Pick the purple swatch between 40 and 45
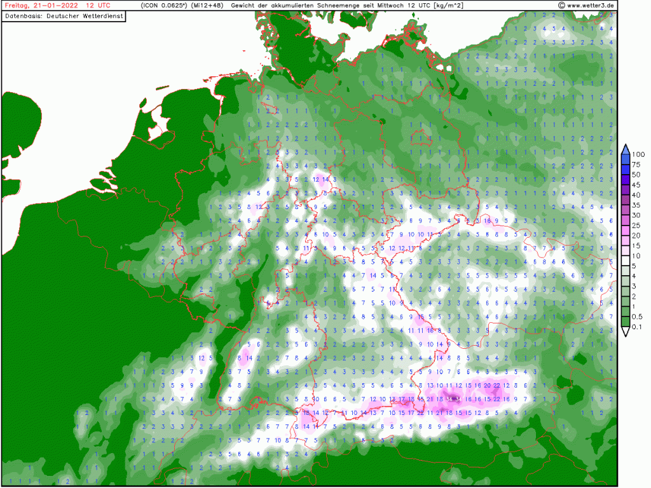 (626, 189)
